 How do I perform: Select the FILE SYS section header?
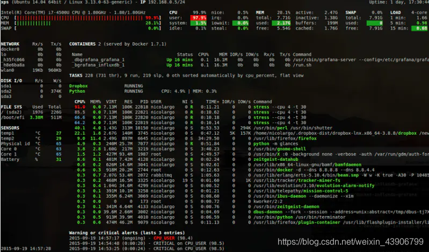pyautogui.click(x=11, y=107)
